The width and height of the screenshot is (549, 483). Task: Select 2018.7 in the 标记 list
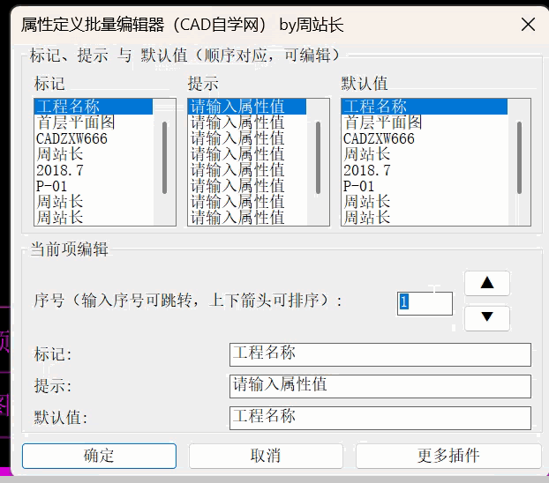click(60, 170)
